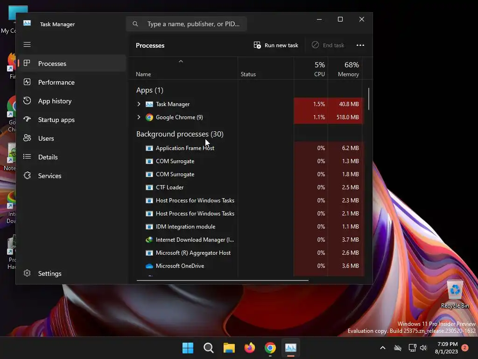Click the volume speaker tray icon
This screenshot has height=359, width=478.
(x=423, y=348)
